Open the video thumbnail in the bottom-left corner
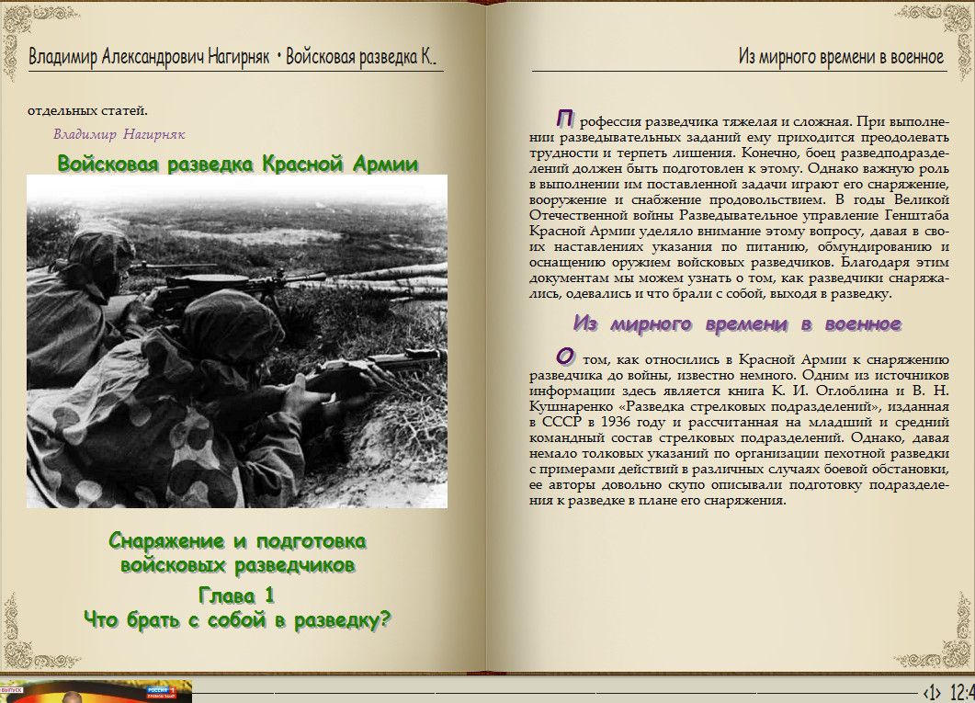 [96, 691]
